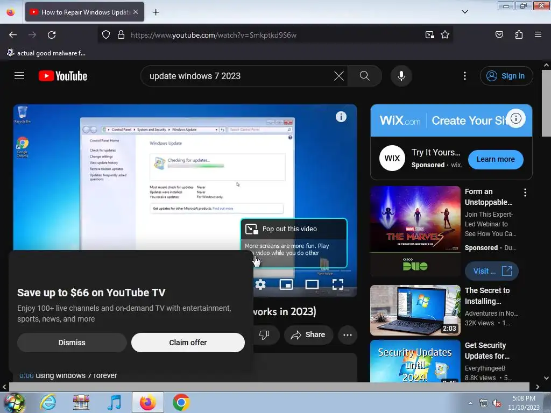Open Wix ad info icon
The image size is (551, 413).
pos(516,118)
